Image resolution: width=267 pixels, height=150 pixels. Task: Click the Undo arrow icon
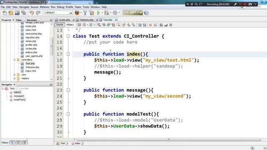click(x=32, y=13)
